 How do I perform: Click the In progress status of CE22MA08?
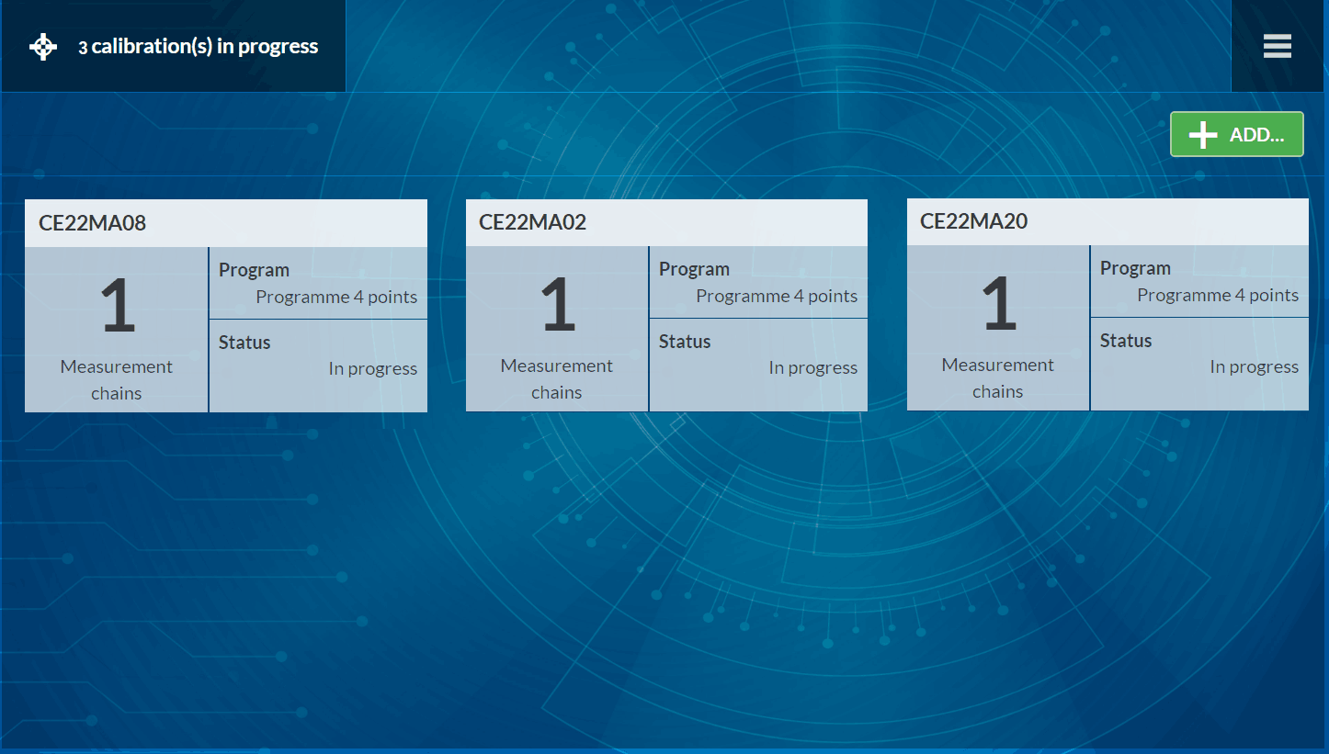[x=373, y=368]
